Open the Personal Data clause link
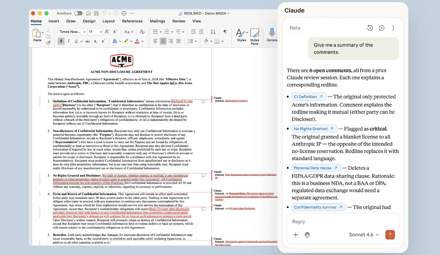Screen dimensions: 440x255 pos(316,168)
